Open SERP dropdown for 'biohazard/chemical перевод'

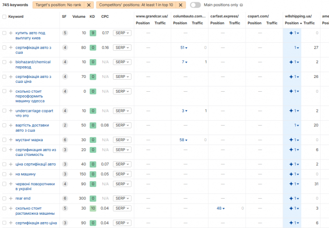pos(122,62)
